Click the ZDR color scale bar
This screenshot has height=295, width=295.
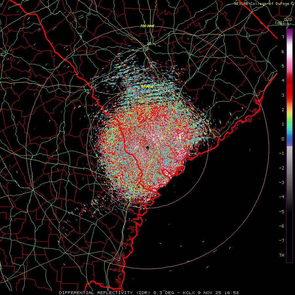(x=289, y=146)
